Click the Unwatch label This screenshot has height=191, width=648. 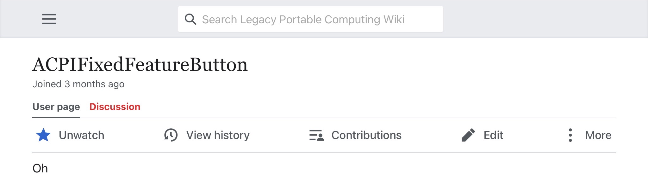click(x=81, y=135)
